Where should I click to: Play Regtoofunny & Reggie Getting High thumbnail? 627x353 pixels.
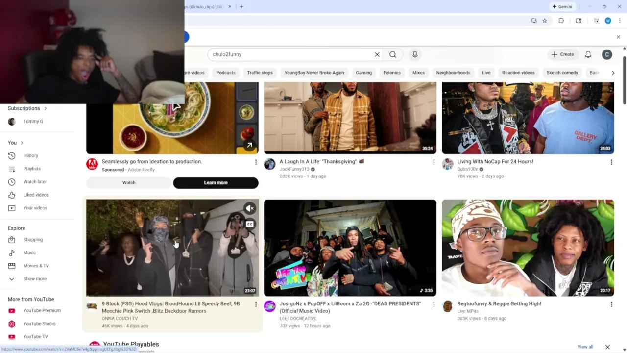[x=528, y=248]
